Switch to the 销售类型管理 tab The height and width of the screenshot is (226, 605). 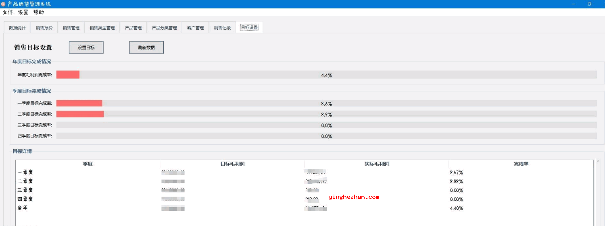click(102, 28)
